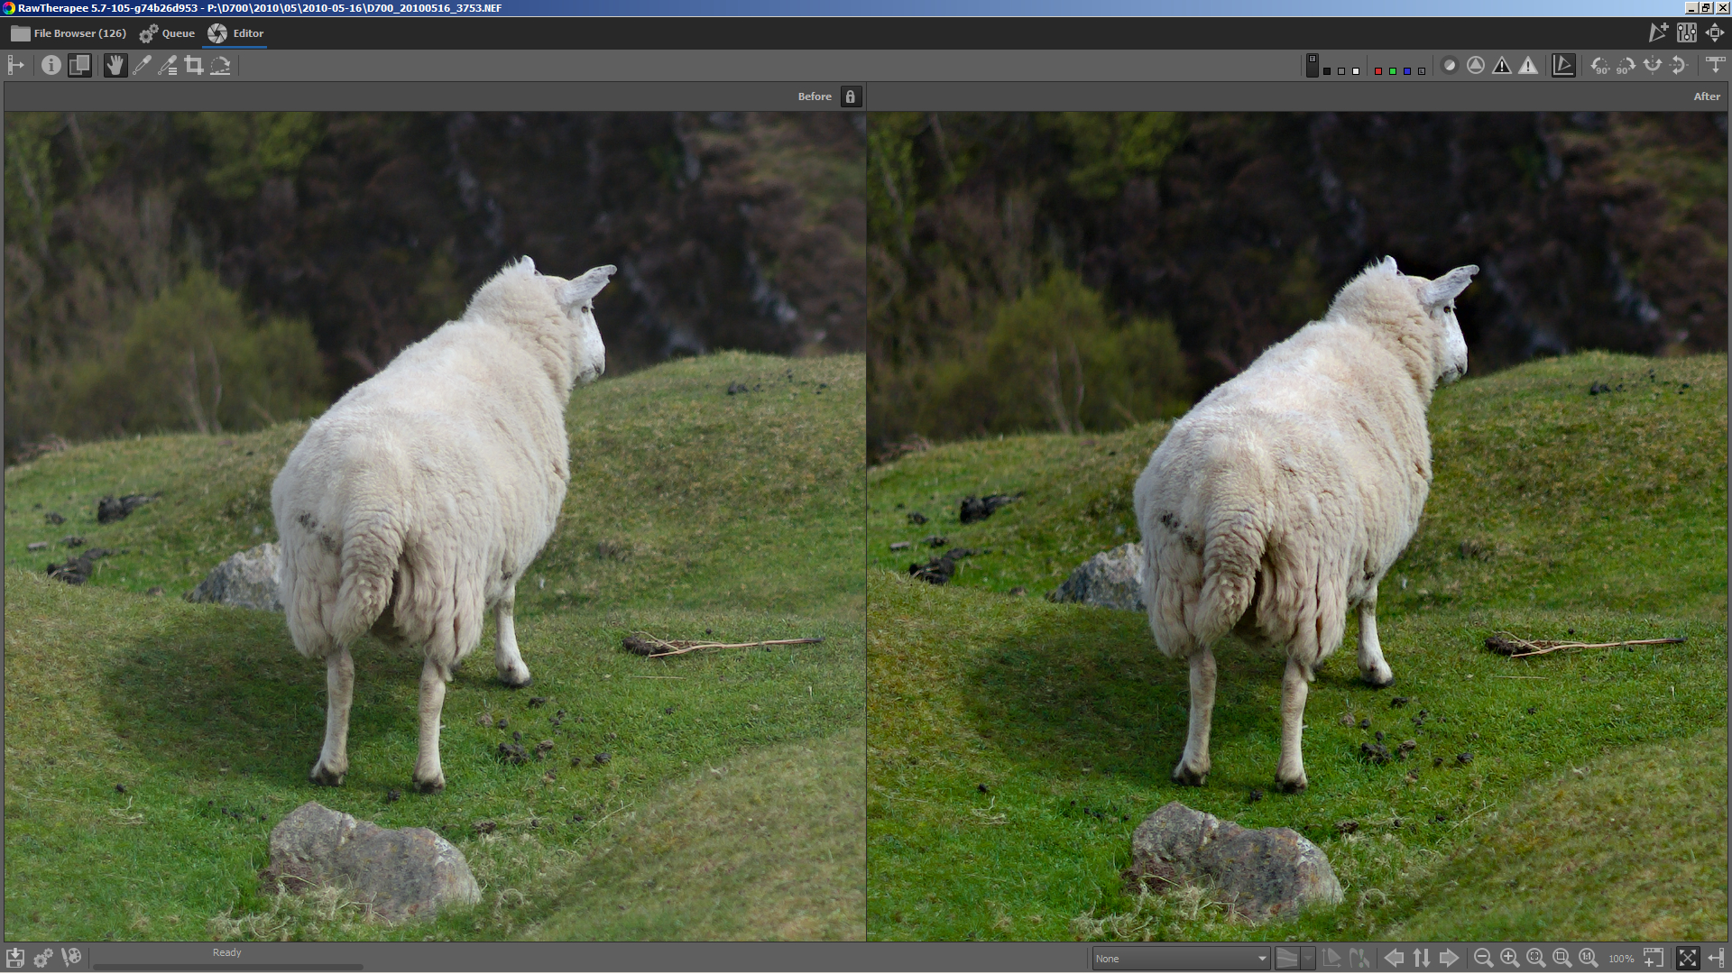Zoom in with the plus magnifier
This screenshot has width=1732, height=974.
(1509, 959)
